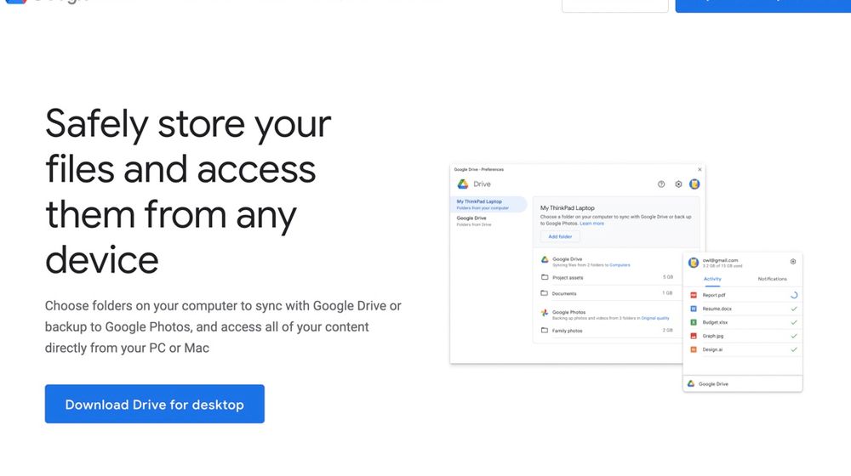Click folder icon next to Project assets
The width and height of the screenshot is (851, 476).
[x=545, y=277]
